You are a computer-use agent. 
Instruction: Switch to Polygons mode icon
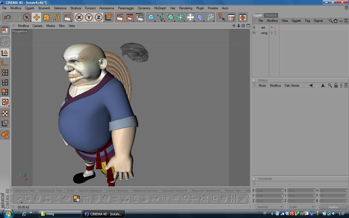click(5, 92)
